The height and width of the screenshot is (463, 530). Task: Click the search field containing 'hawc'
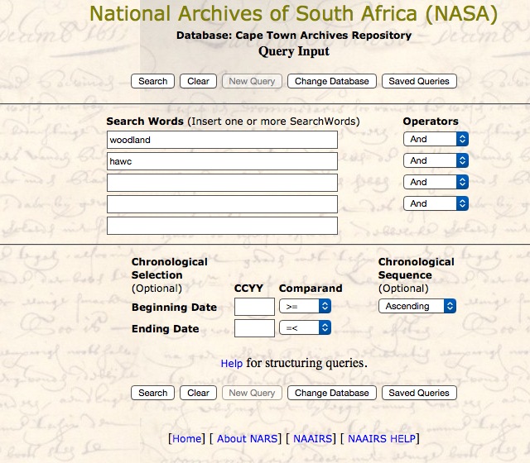[x=222, y=161]
